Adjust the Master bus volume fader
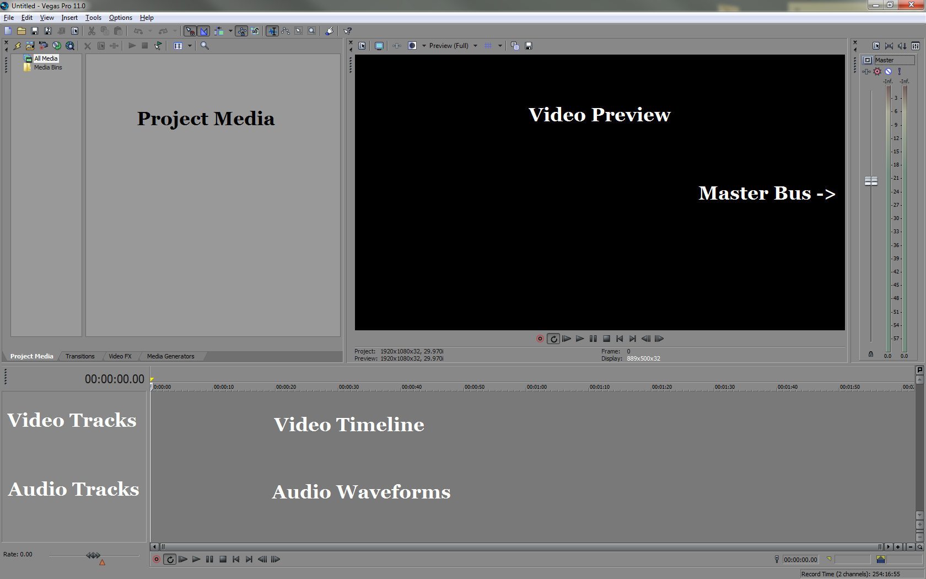926x579 pixels. click(x=871, y=181)
